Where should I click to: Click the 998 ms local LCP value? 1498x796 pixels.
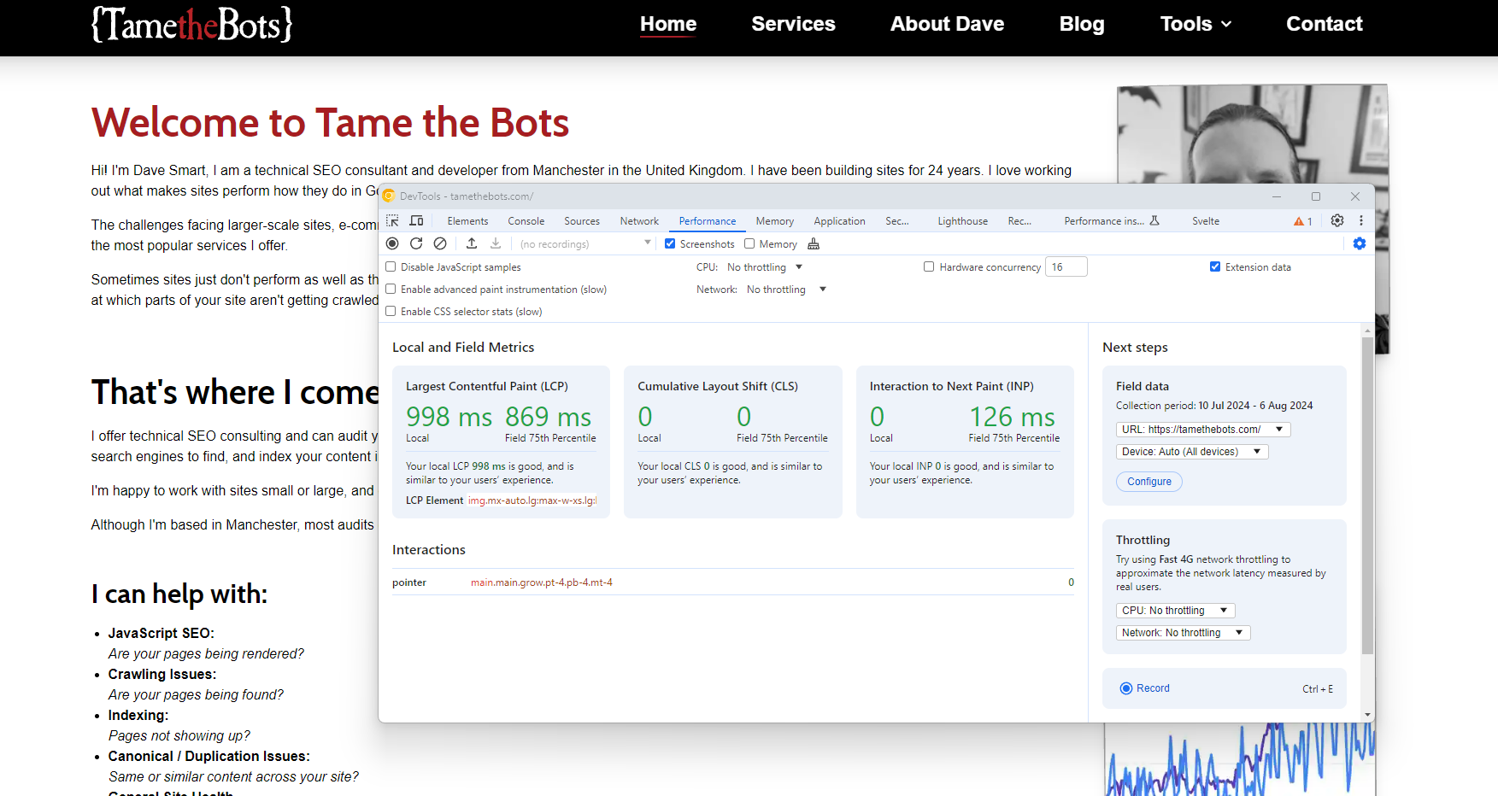click(449, 417)
